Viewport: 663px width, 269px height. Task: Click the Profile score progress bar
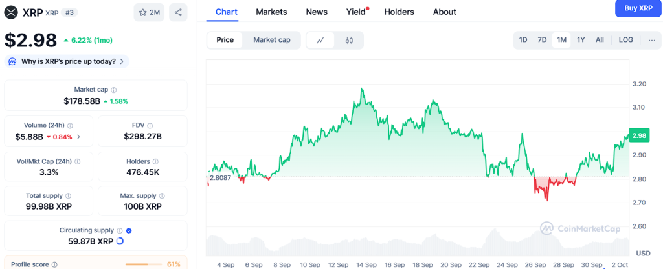coord(144,264)
